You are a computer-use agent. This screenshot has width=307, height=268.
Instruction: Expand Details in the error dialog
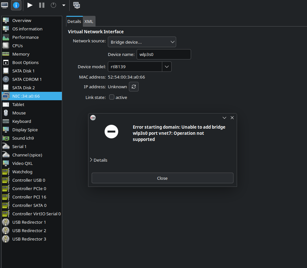(x=98, y=160)
